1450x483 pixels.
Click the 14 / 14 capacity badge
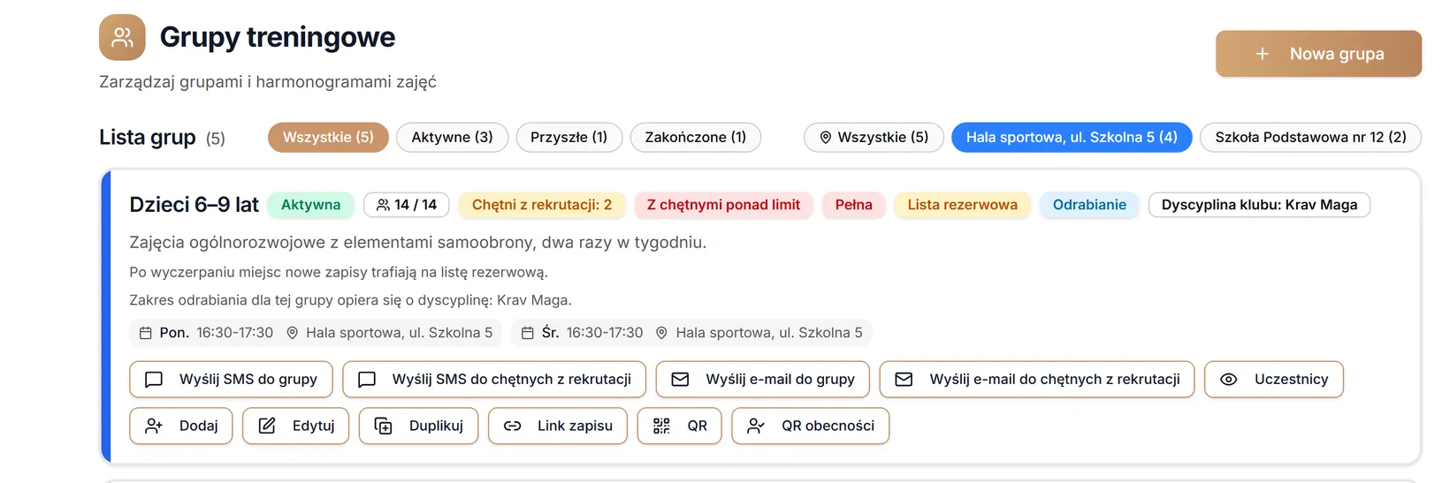click(x=407, y=205)
